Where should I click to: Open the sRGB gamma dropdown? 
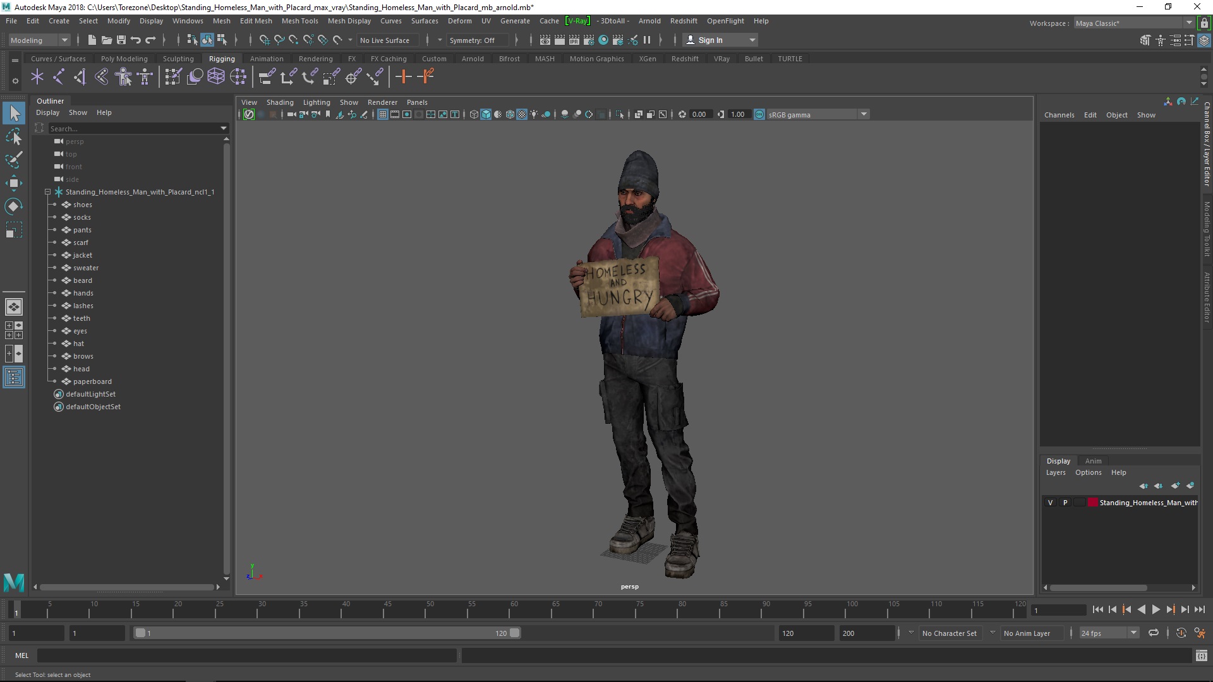[863, 114]
